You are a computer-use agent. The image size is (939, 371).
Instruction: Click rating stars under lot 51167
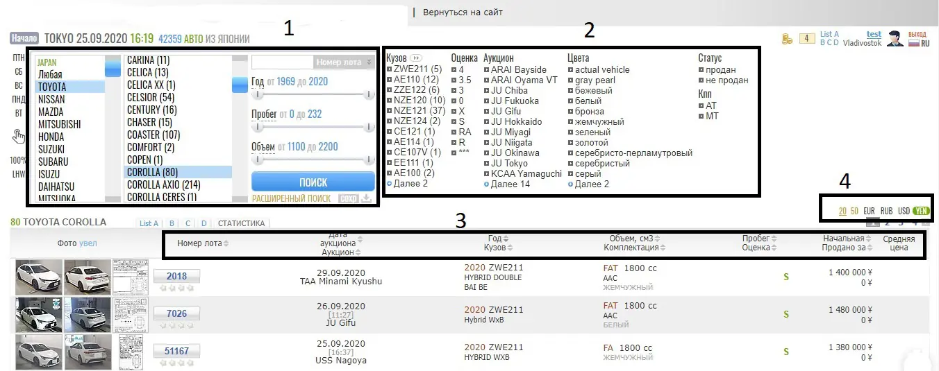176,362
